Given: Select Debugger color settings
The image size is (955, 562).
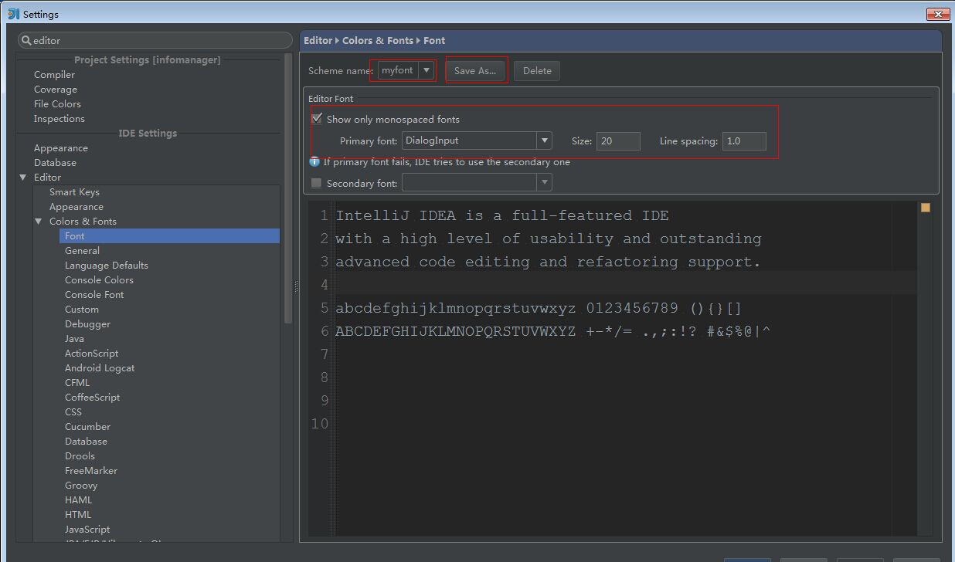Looking at the screenshot, I should pos(87,324).
